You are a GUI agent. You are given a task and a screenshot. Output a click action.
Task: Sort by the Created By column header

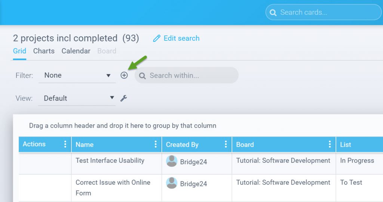(x=182, y=144)
